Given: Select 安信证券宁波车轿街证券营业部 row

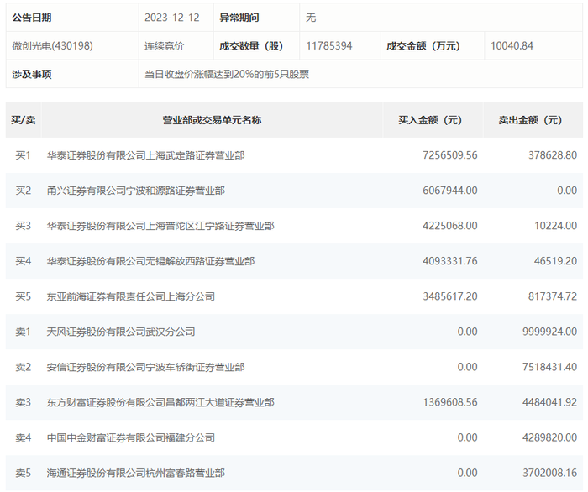Looking at the screenshot, I should point(145,367).
